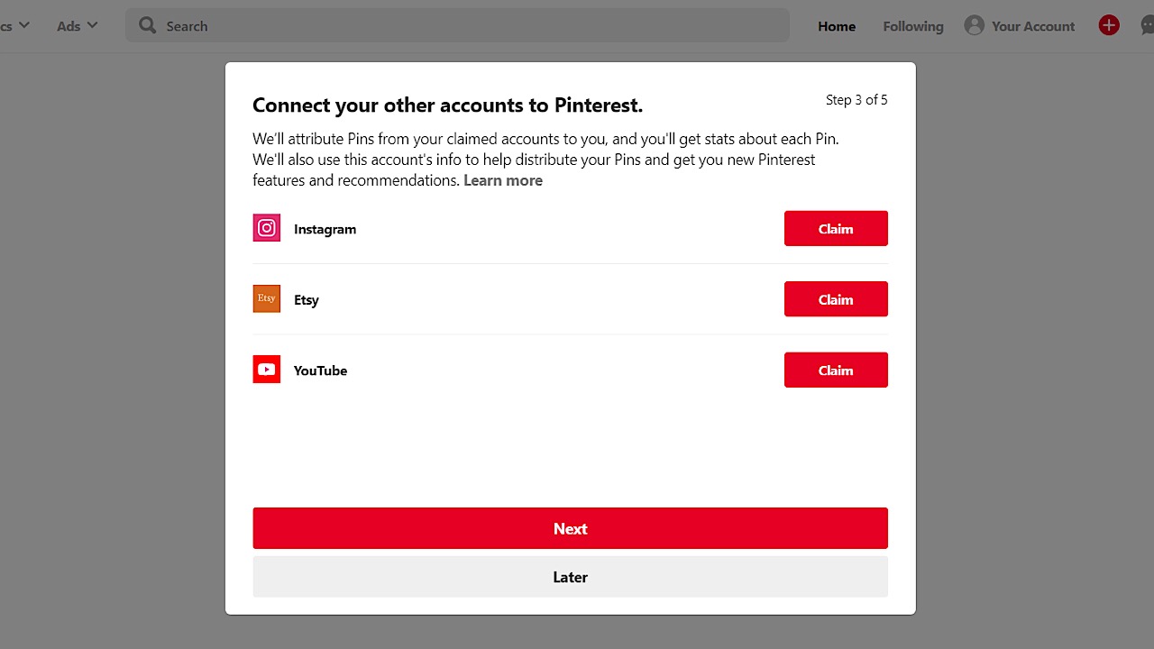
Task: Claim your YouTube account
Action: tap(836, 370)
